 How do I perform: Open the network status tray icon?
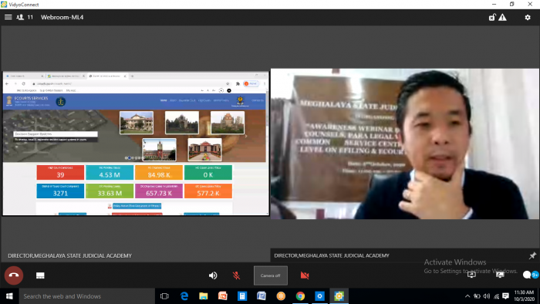tap(496, 296)
